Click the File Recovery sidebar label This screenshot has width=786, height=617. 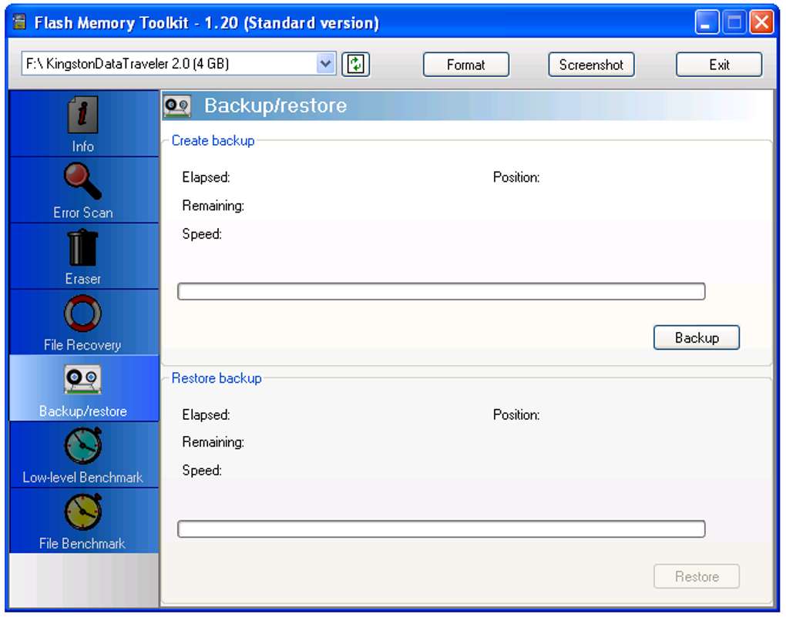click(82, 345)
